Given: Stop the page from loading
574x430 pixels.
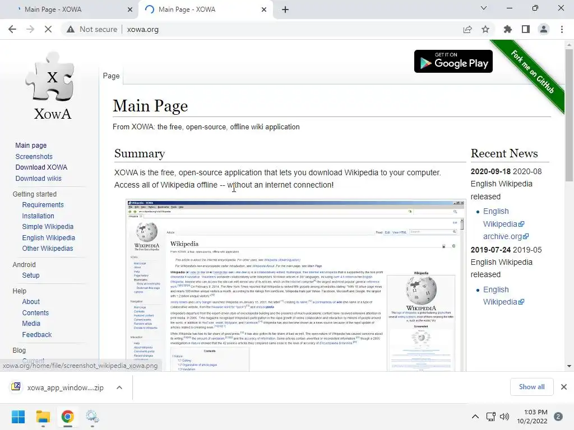Looking at the screenshot, I should pos(48,29).
